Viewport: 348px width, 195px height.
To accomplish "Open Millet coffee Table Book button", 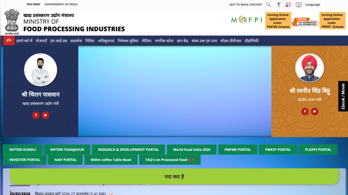I will point(111,160).
